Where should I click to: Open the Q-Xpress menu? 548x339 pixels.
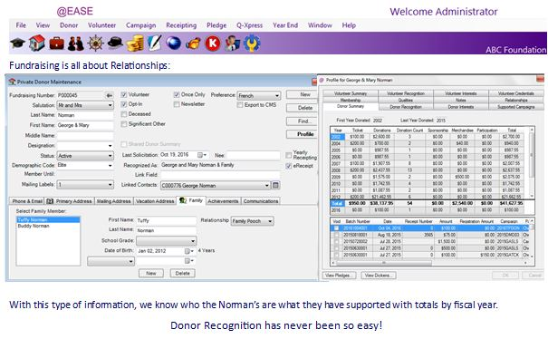click(249, 25)
